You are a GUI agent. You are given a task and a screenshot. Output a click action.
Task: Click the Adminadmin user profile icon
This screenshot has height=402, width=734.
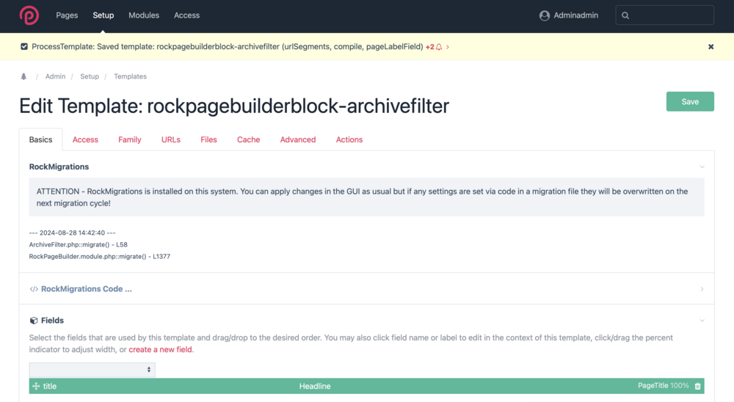click(x=544, y=15)
